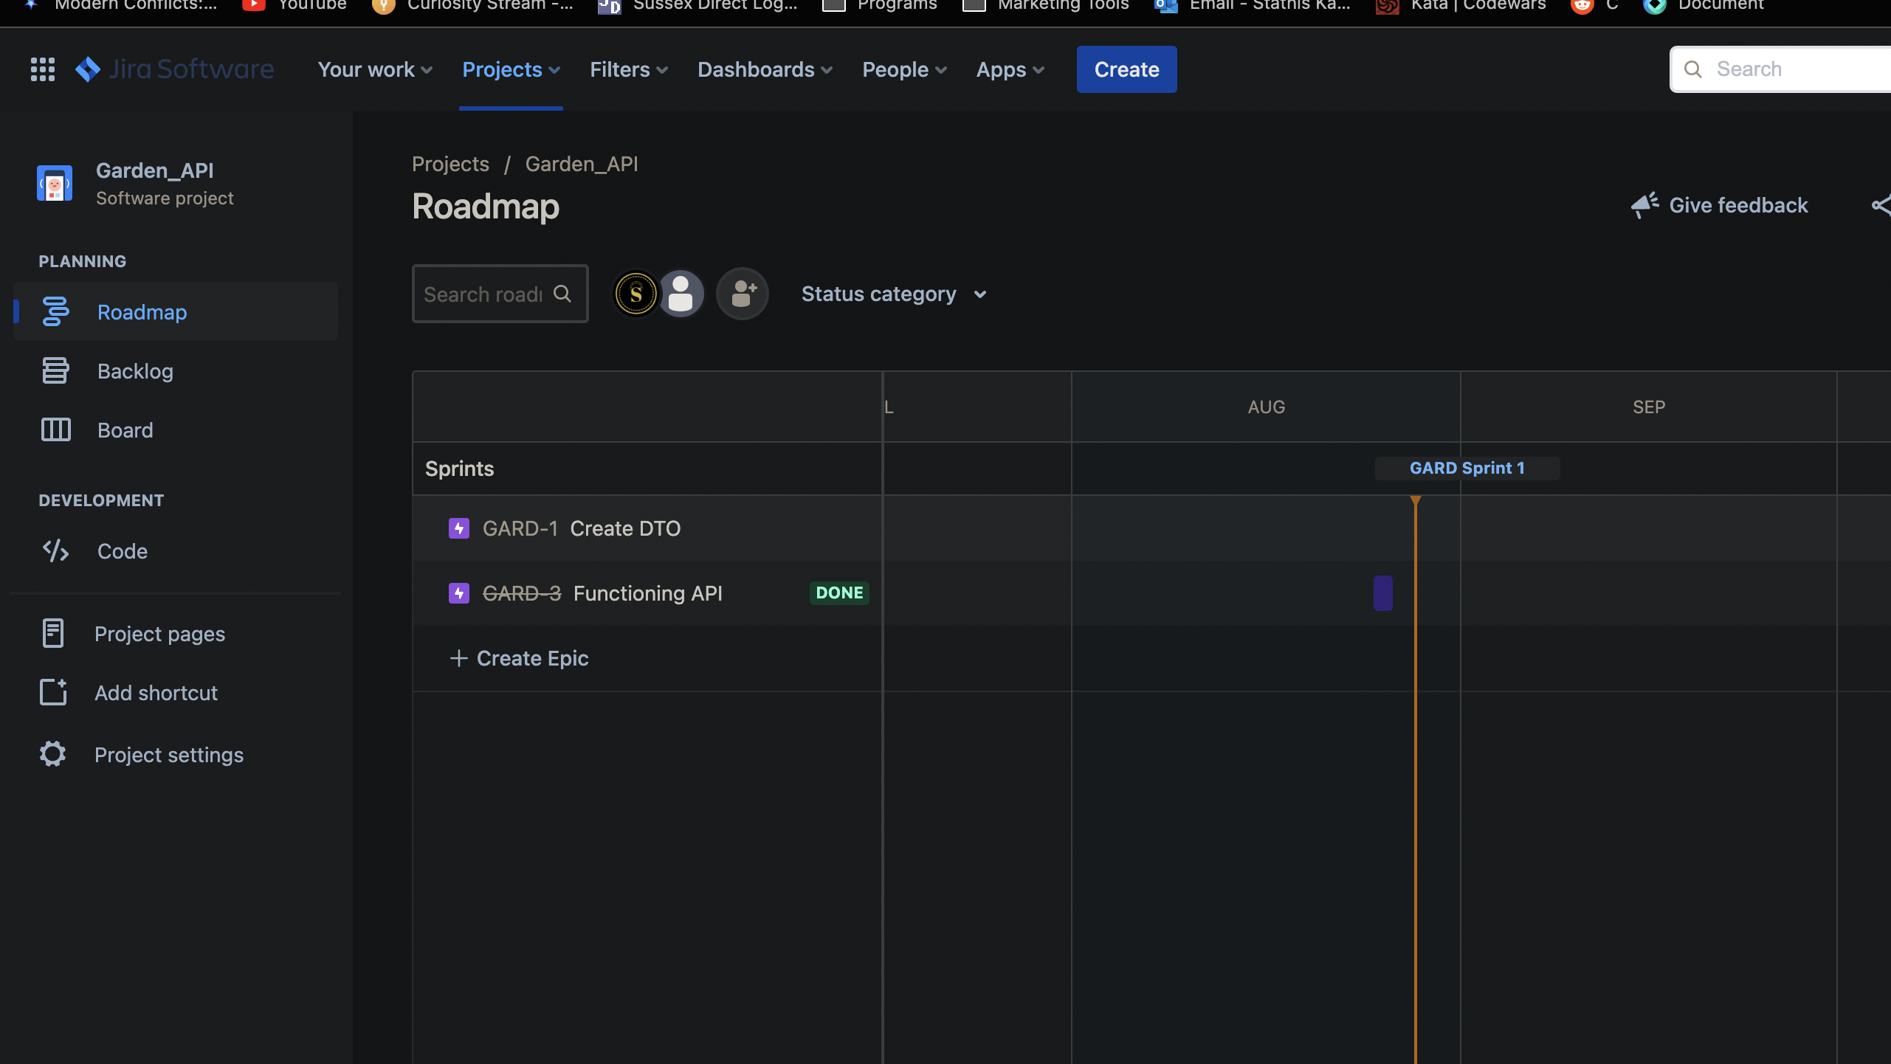
Task: Click the add people avatar icon
Action: click(x=743, y=294)
